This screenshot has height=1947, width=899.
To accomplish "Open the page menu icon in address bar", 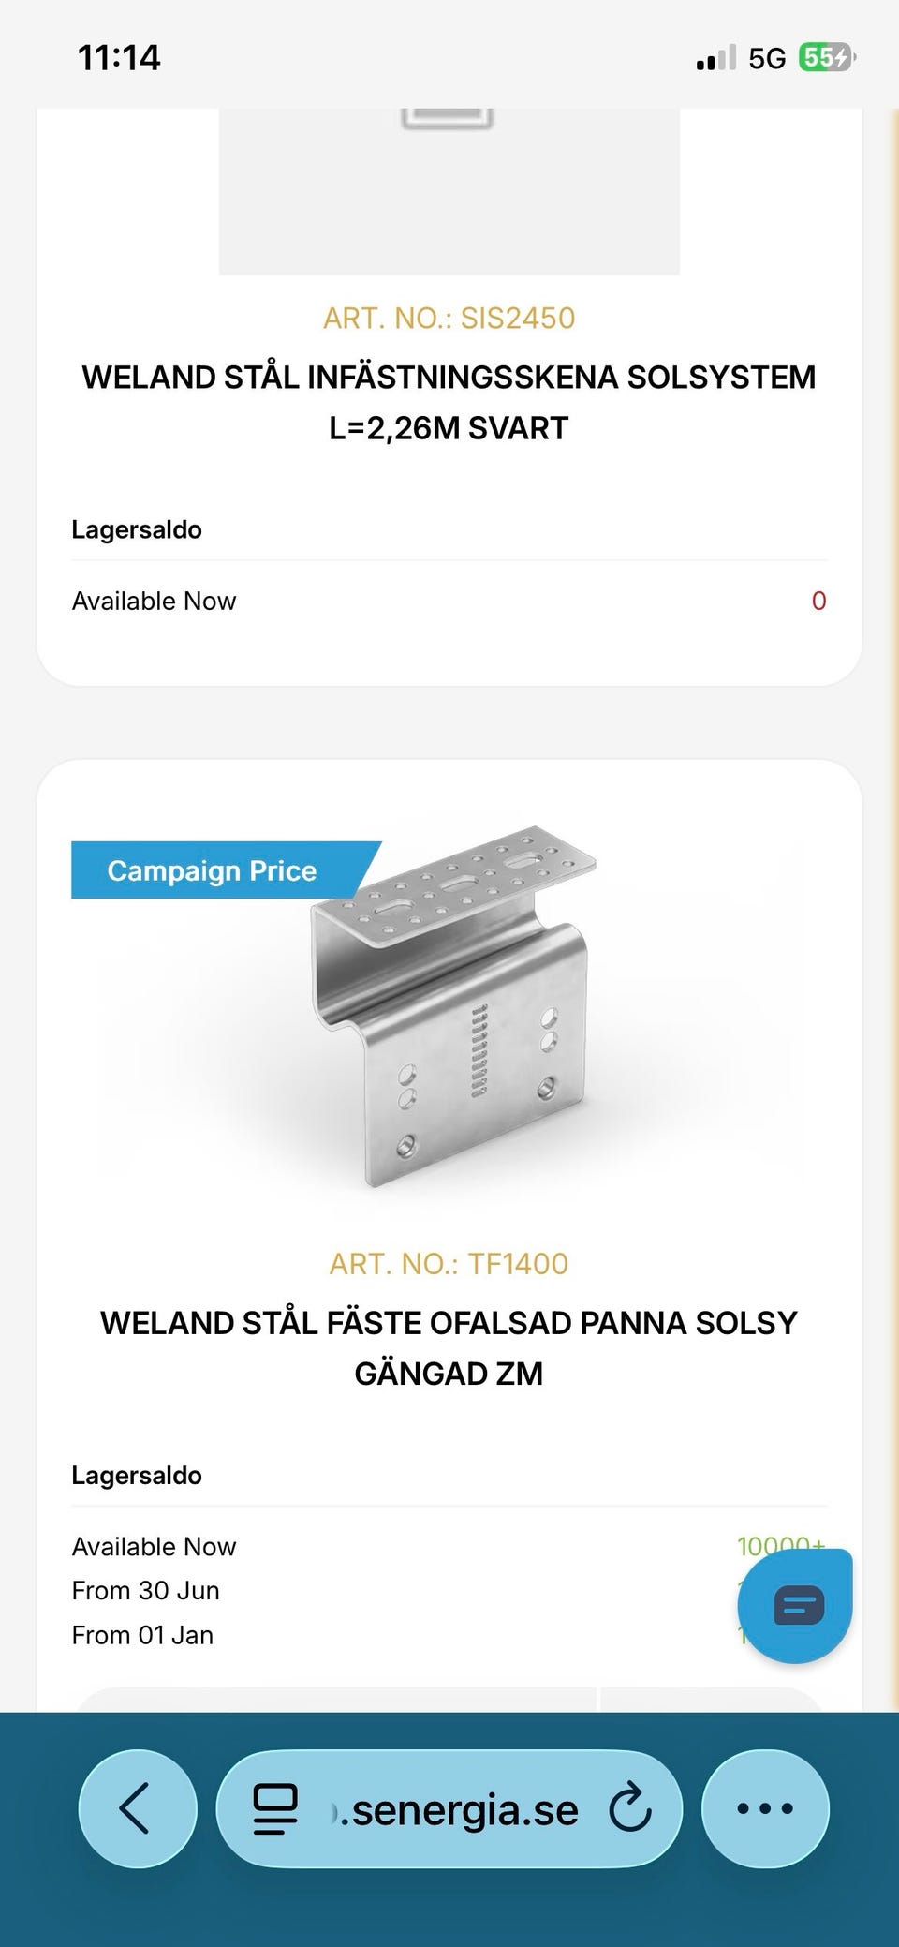I will (x=275, y=1809).
